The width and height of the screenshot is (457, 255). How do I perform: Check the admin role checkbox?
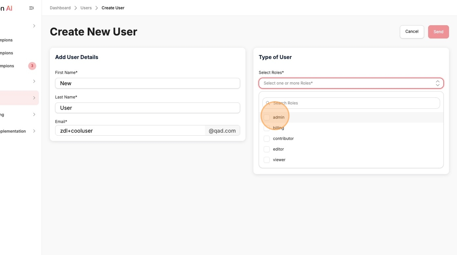pyautogui.click(x=266, y=117)
